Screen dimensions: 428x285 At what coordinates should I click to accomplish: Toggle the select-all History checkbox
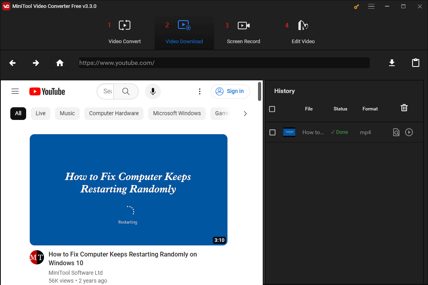click(272, 109)
